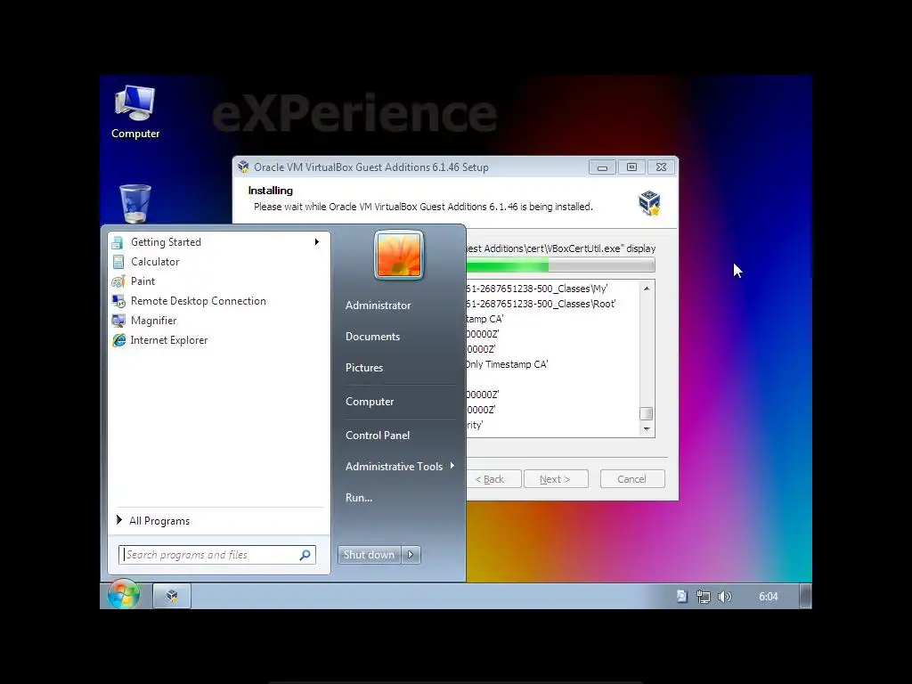The width and height of the screenshot is (912, 684).
Task: Select log line ending '_Classes\My'
Action: tap(537, 289)
